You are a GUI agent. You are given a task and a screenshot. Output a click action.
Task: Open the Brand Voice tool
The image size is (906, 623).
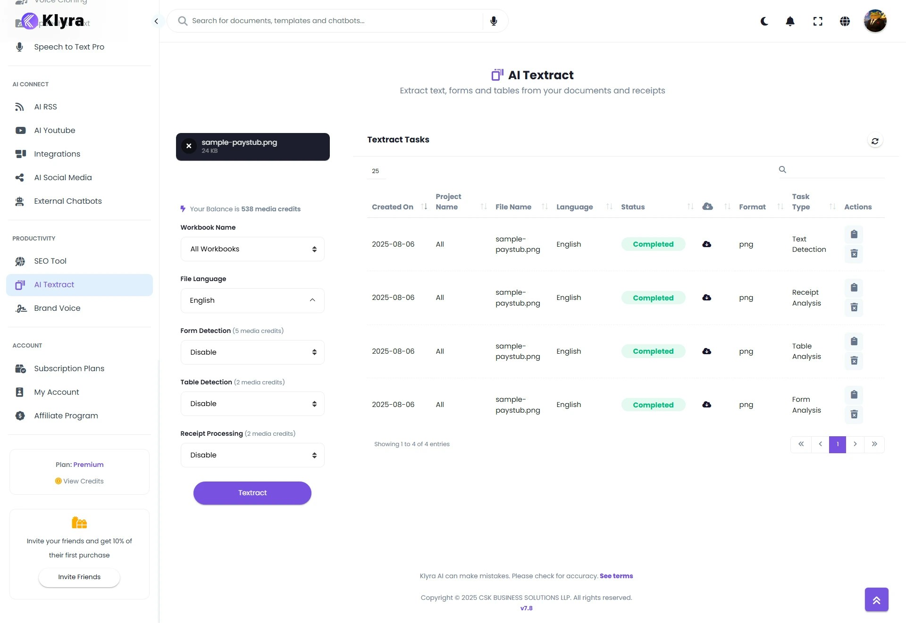point(57,308)
